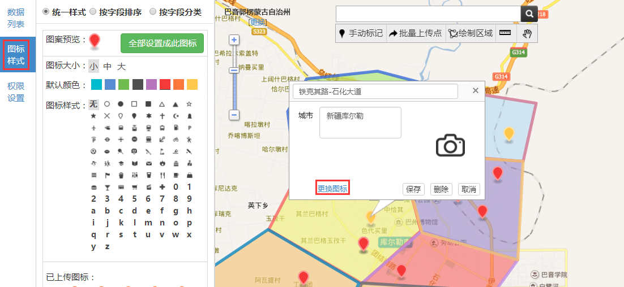Activate the hand pan tool

tap(527, 34)
